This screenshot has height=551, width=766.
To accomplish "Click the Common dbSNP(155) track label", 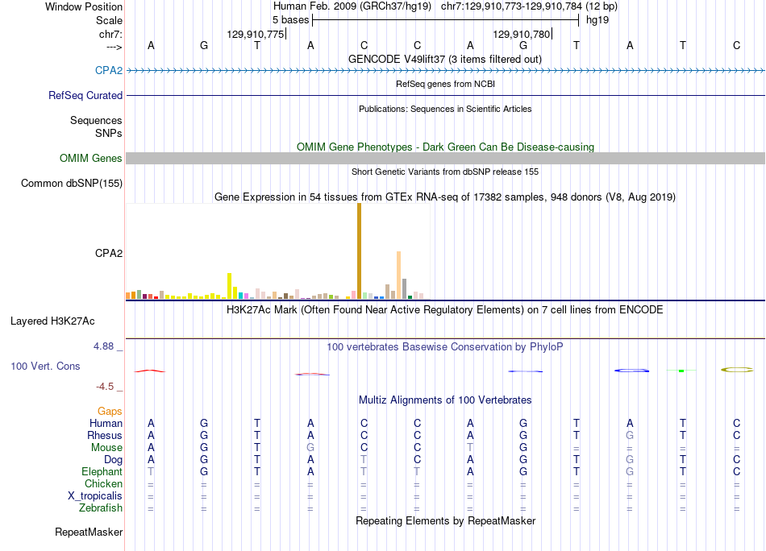I will click(71, 183).
